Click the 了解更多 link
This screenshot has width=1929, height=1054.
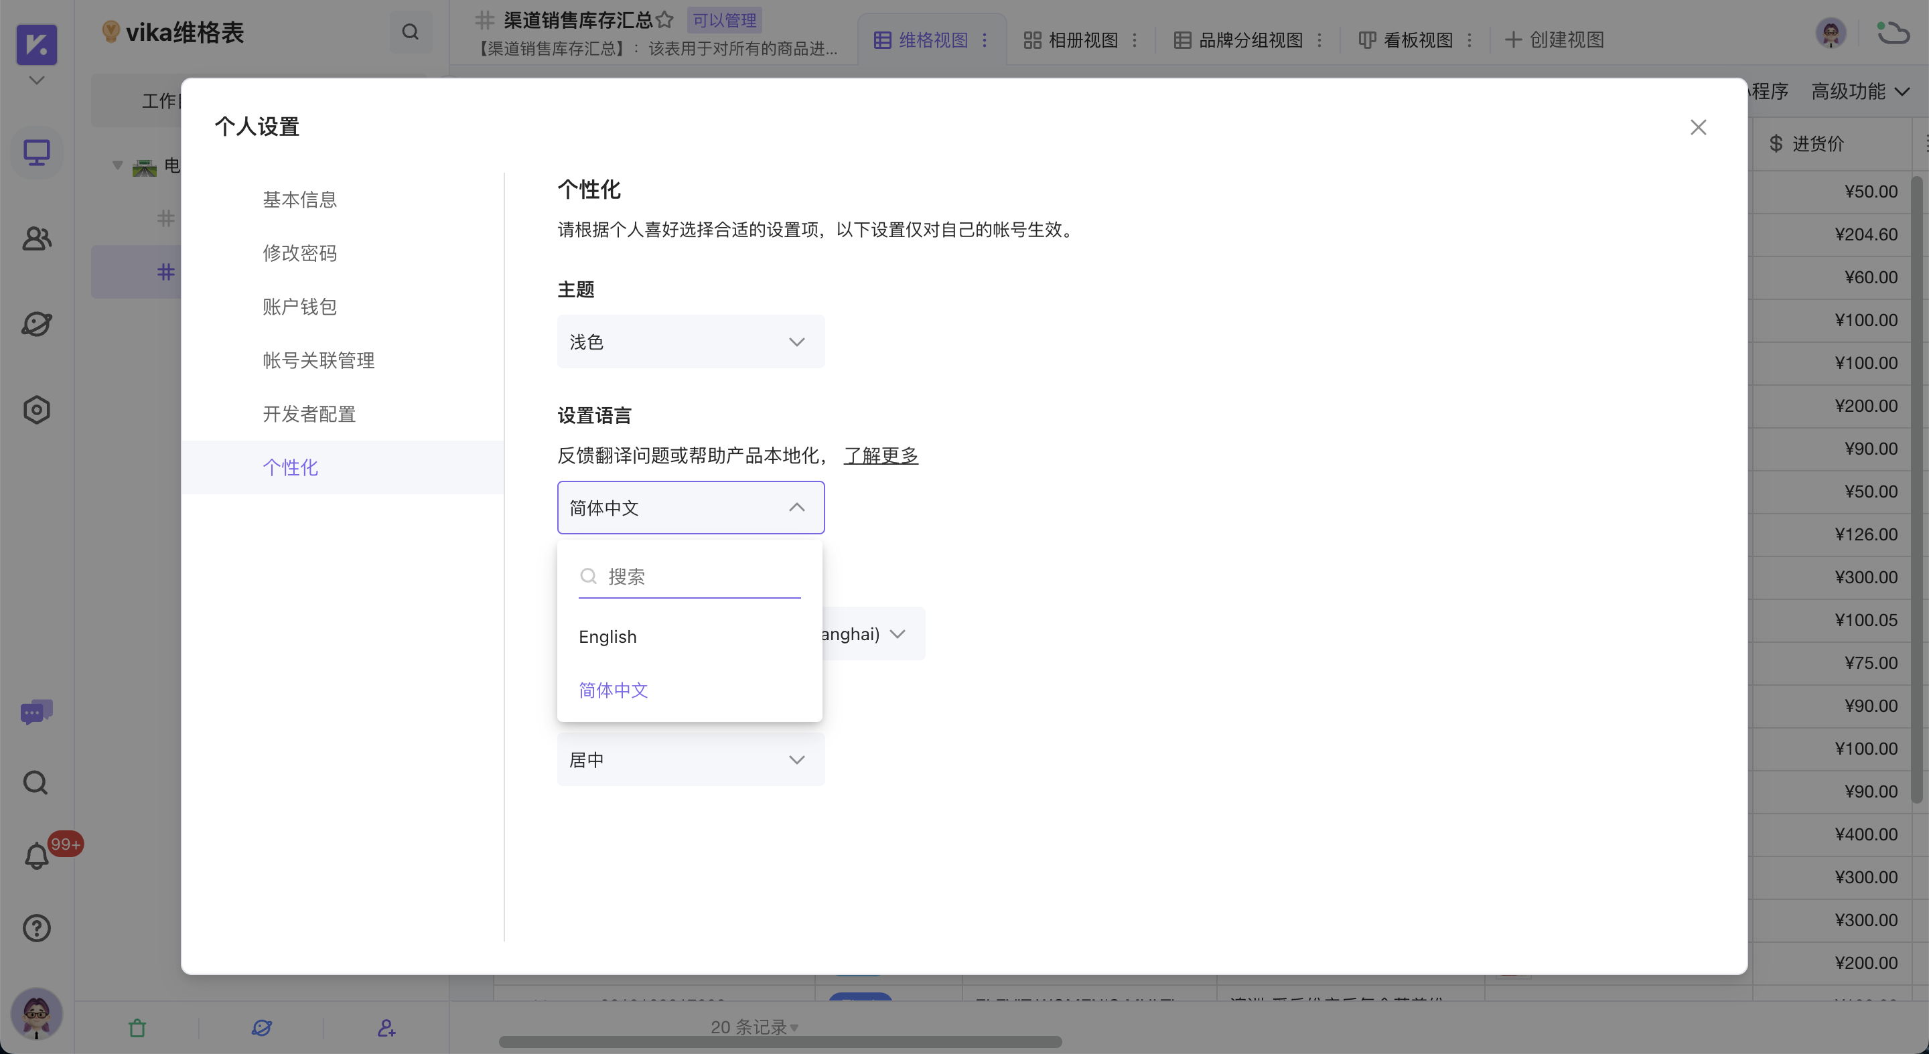881,455
